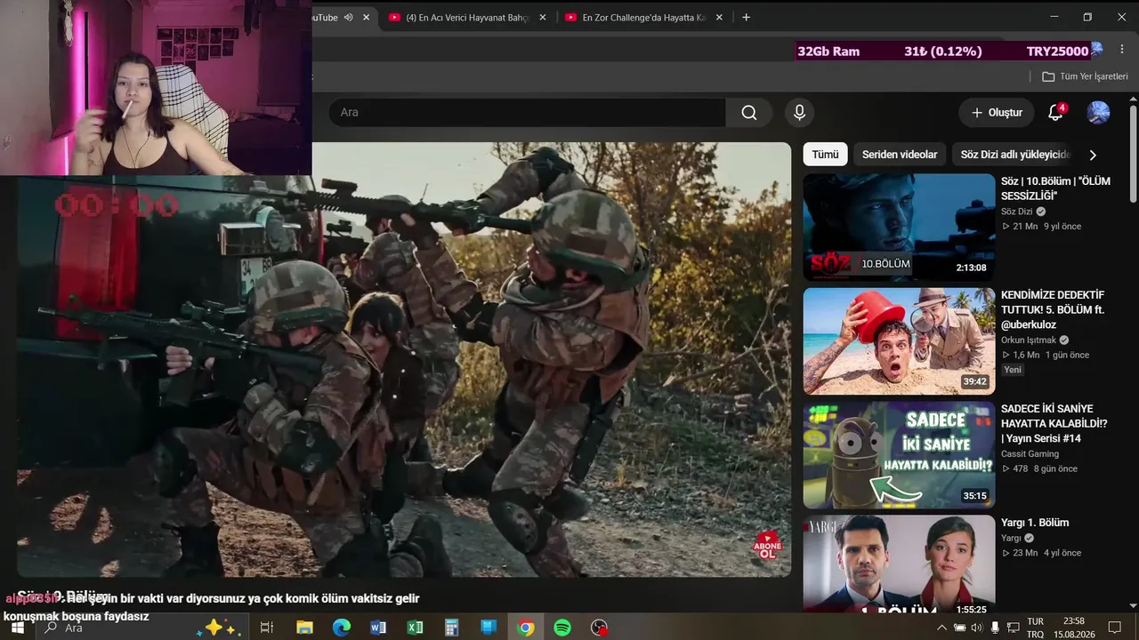The width and height of the screenshot is (1139, 640).
Task: Switch keyboard language TUR TRQ
Action: (x=1036, y=628)
